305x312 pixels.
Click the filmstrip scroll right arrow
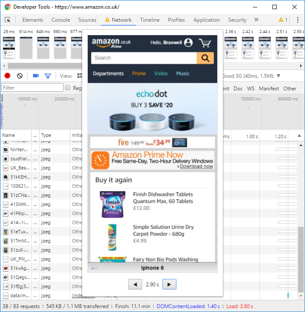click(301, 66)
